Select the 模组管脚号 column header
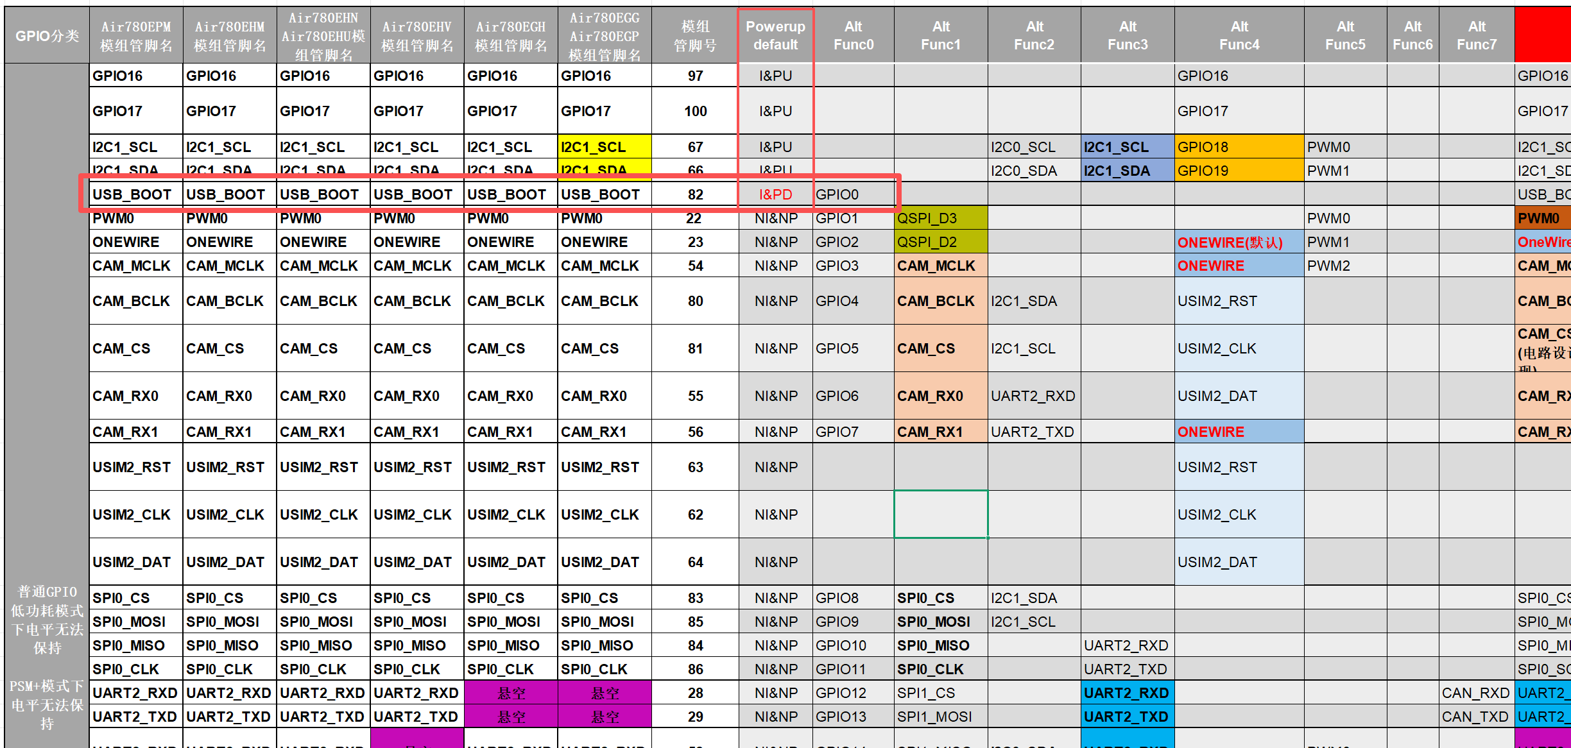This screenshot has width=1571, height=748. coord(695,36)
